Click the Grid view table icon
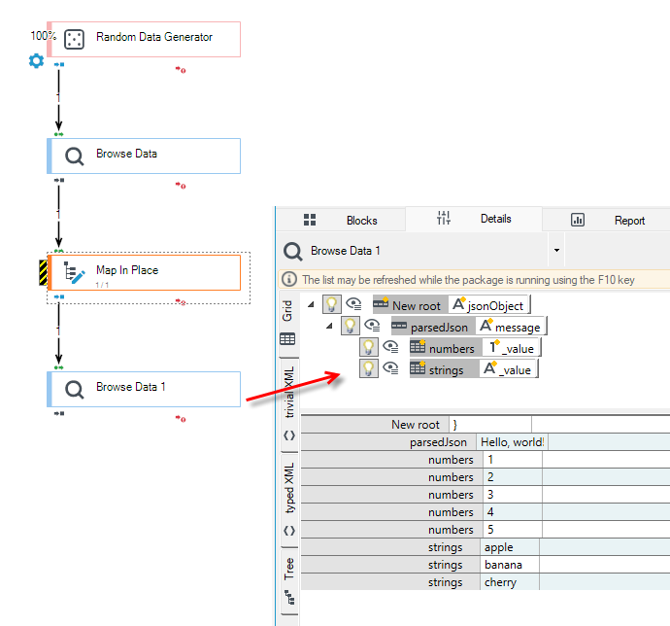Image resolution: width=670 pixels, height=626 pixels. point(287,339)
